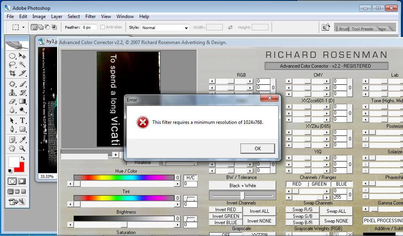Click the Swap NONE button
403x236 pixels.
tap(336, 221)
